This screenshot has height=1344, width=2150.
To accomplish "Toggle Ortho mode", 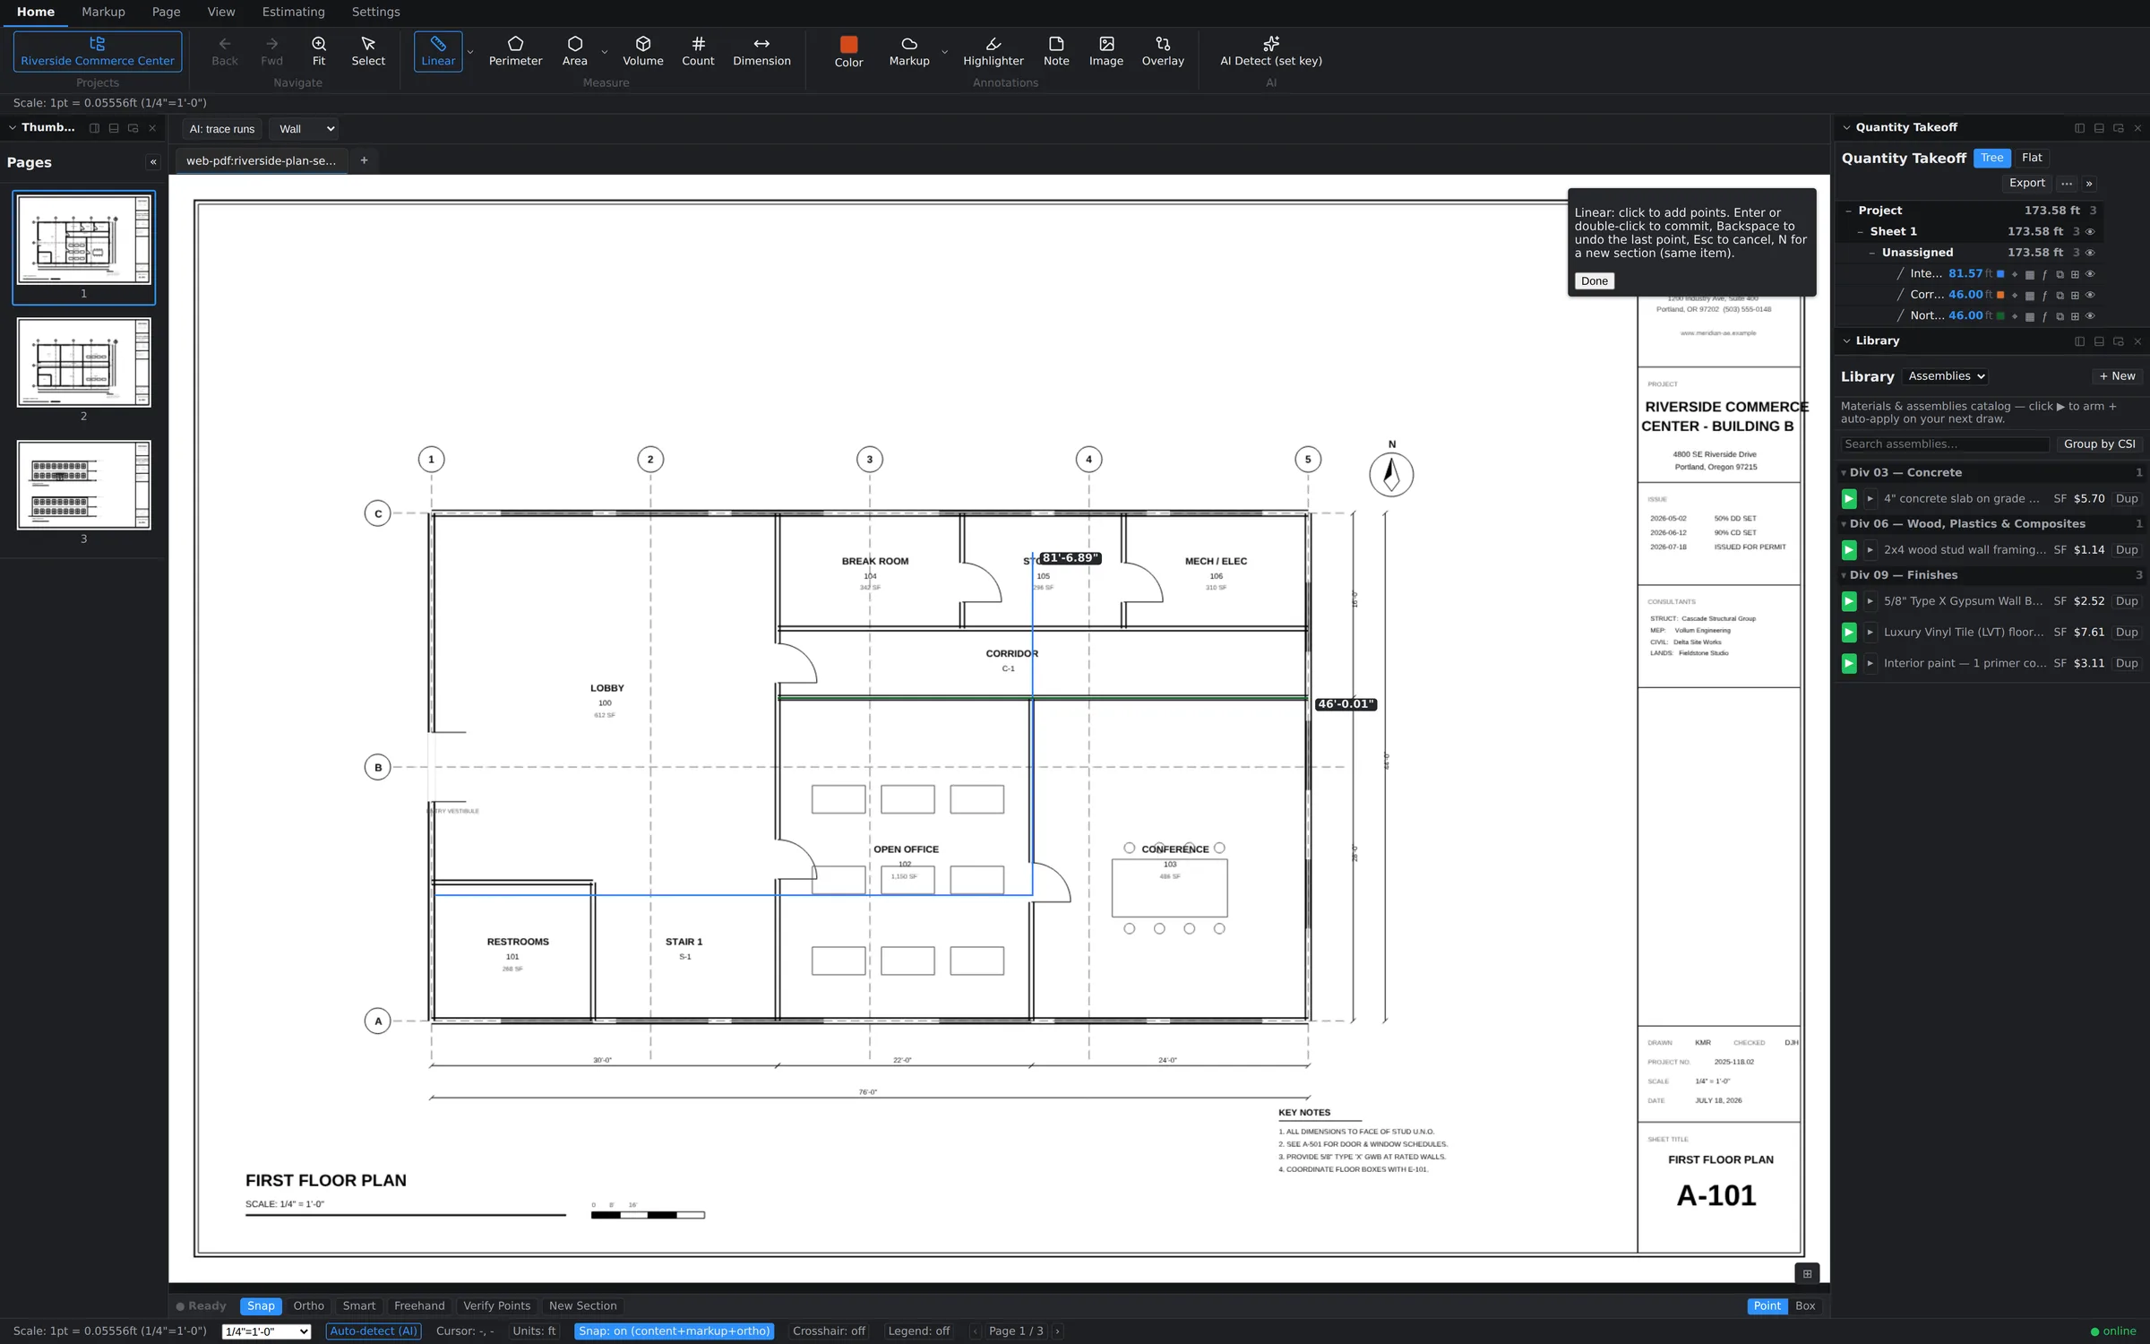I will [308, 1306].
